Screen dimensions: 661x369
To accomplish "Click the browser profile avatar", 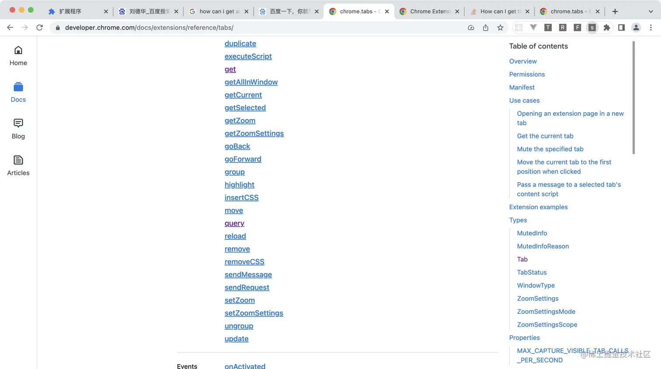I will (636, 27).
